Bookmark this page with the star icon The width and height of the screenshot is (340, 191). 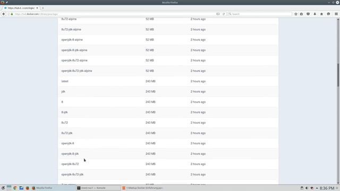coord(296,14)
